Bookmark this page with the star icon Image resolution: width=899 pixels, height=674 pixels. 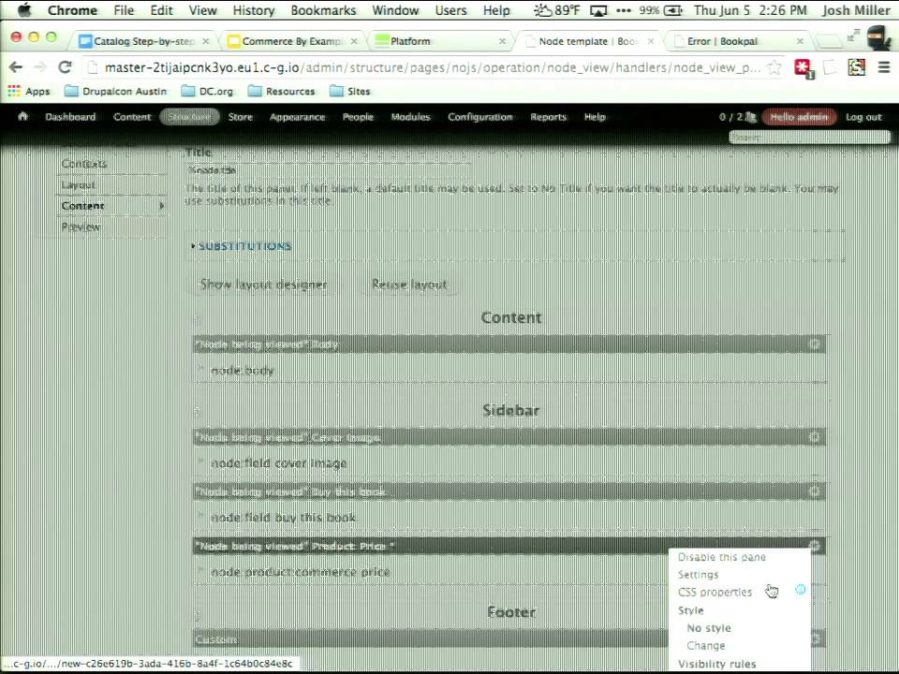[x=774, y=67]
